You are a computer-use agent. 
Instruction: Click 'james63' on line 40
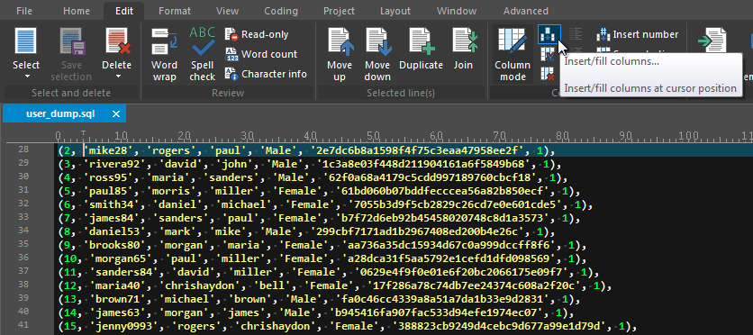pos(119,313)
